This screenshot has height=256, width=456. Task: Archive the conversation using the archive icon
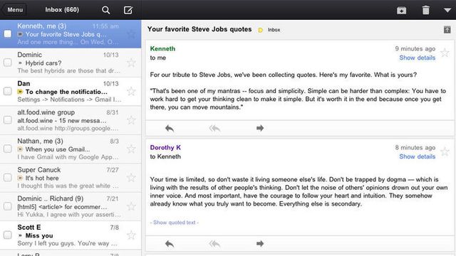[x=402, y=11]
